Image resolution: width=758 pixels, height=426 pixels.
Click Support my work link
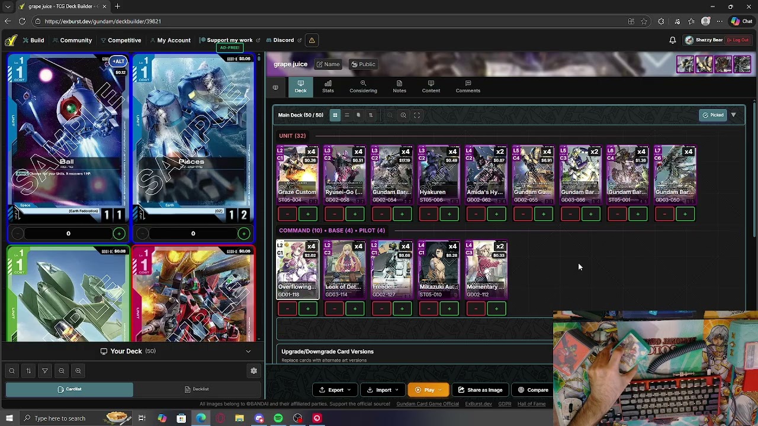point(230,40)
